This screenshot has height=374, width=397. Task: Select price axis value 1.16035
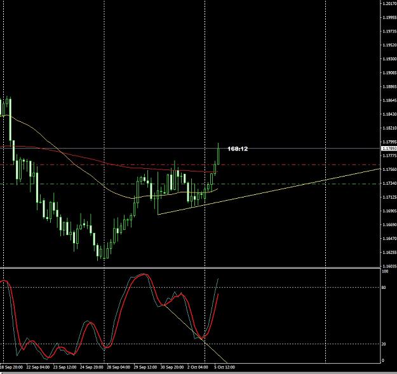click(x=389, y=266)
